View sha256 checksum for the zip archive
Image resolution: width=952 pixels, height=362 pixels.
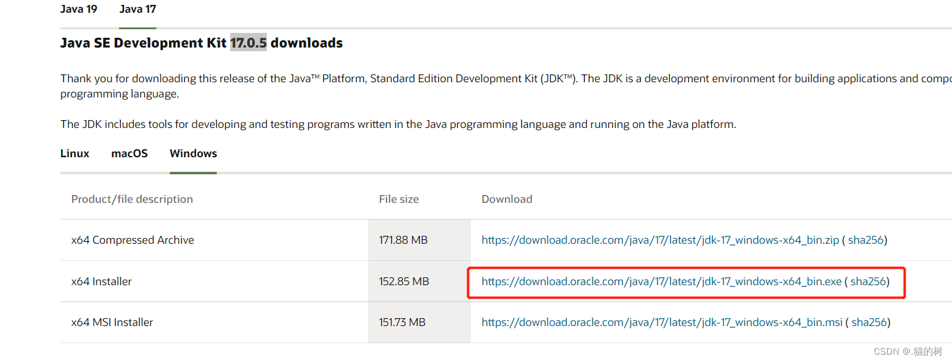pyautogui.click(x=866, y=240)
